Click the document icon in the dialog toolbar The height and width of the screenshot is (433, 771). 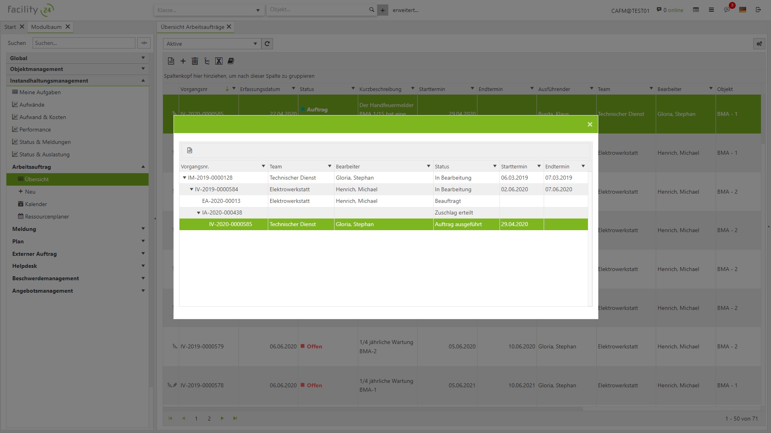190,150
